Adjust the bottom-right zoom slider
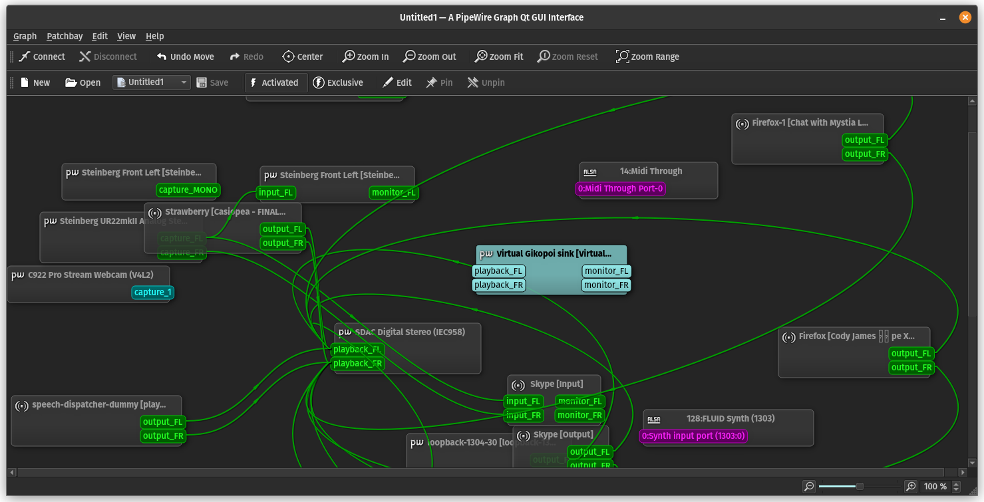The width and height of the screenshot is (984, 502). pyautogui.click(x=860, y=487)
